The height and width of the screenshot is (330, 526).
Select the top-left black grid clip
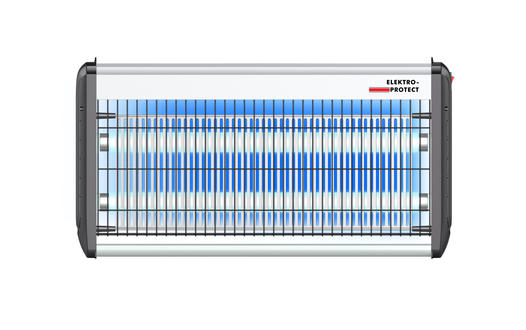[106, 115]
